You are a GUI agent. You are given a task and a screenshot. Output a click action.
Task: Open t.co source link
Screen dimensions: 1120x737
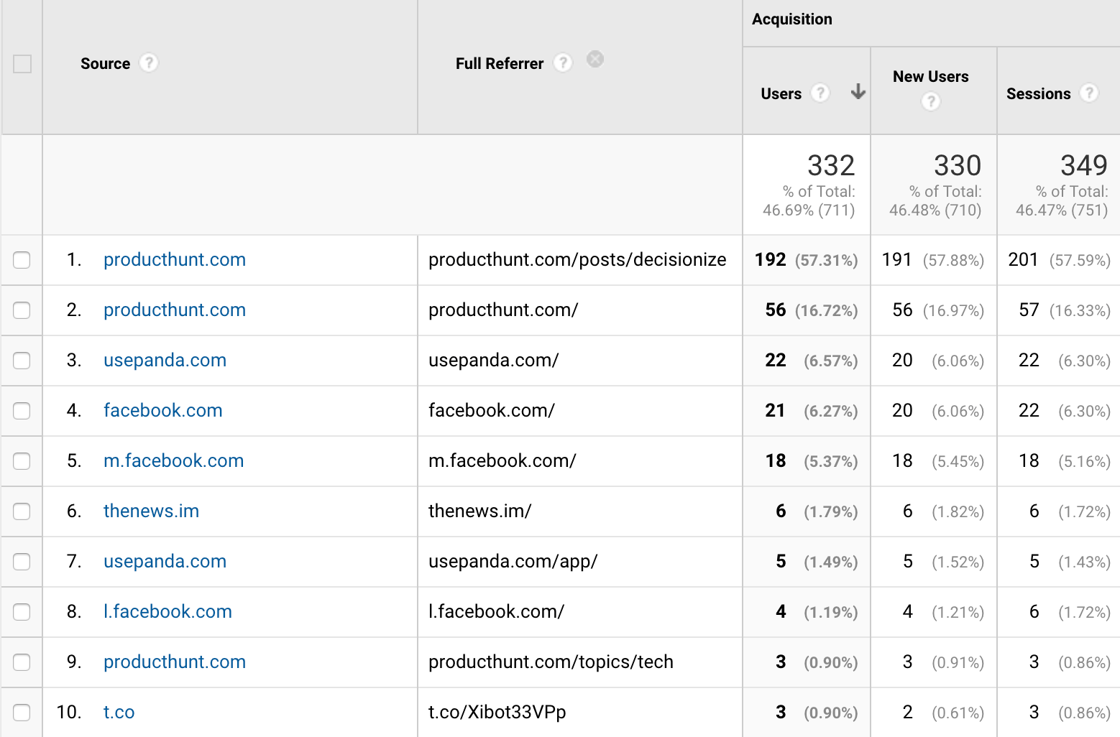119,713
